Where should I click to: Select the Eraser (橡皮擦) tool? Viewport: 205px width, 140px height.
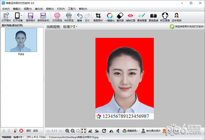120,17
